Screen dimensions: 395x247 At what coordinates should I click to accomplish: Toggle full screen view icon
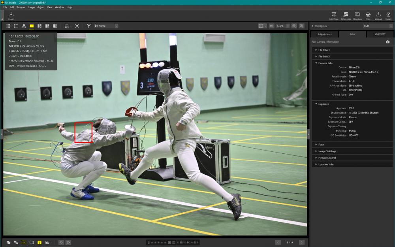point(77,26)
